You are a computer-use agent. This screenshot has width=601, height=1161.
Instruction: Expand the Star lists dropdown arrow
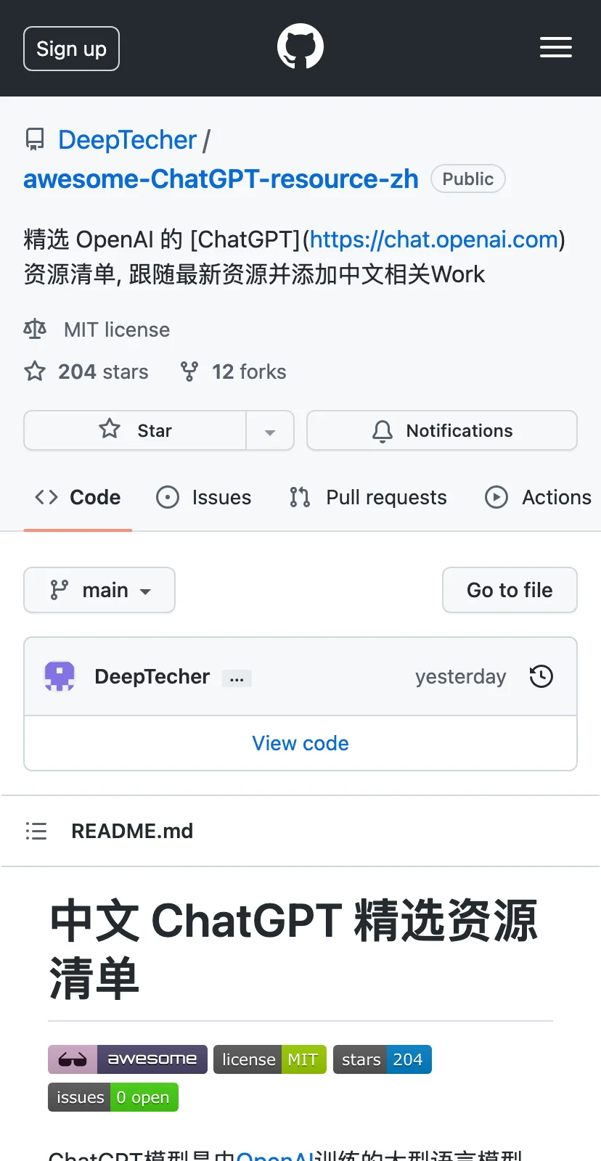270,430
